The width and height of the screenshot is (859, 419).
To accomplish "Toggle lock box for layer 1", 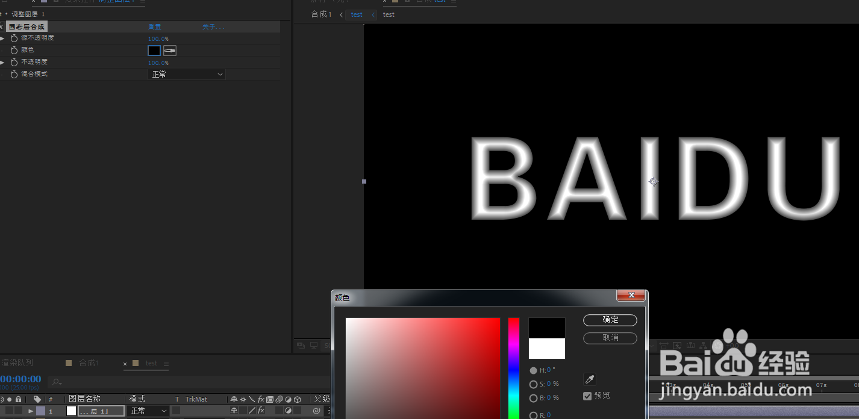I will (18, 411).
